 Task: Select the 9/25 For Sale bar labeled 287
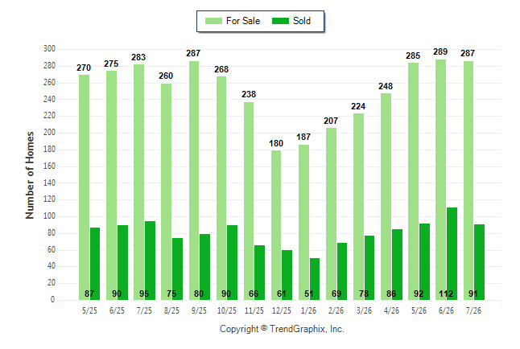click(194, 181)
